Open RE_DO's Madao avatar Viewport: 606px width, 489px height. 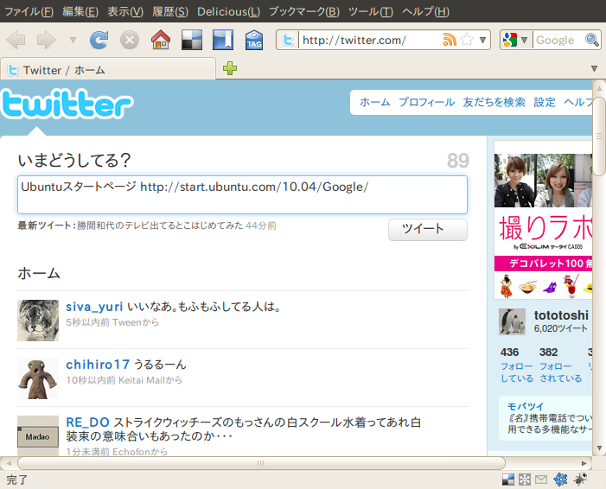coord(38,435)
